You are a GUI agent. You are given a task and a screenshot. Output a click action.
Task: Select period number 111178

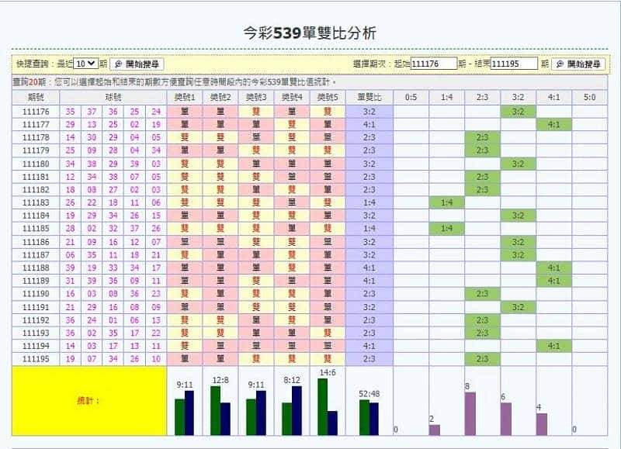click(x=36, y=138)
